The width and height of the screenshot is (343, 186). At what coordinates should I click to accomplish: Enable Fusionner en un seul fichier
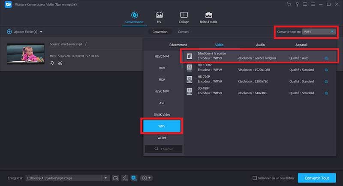255,178
